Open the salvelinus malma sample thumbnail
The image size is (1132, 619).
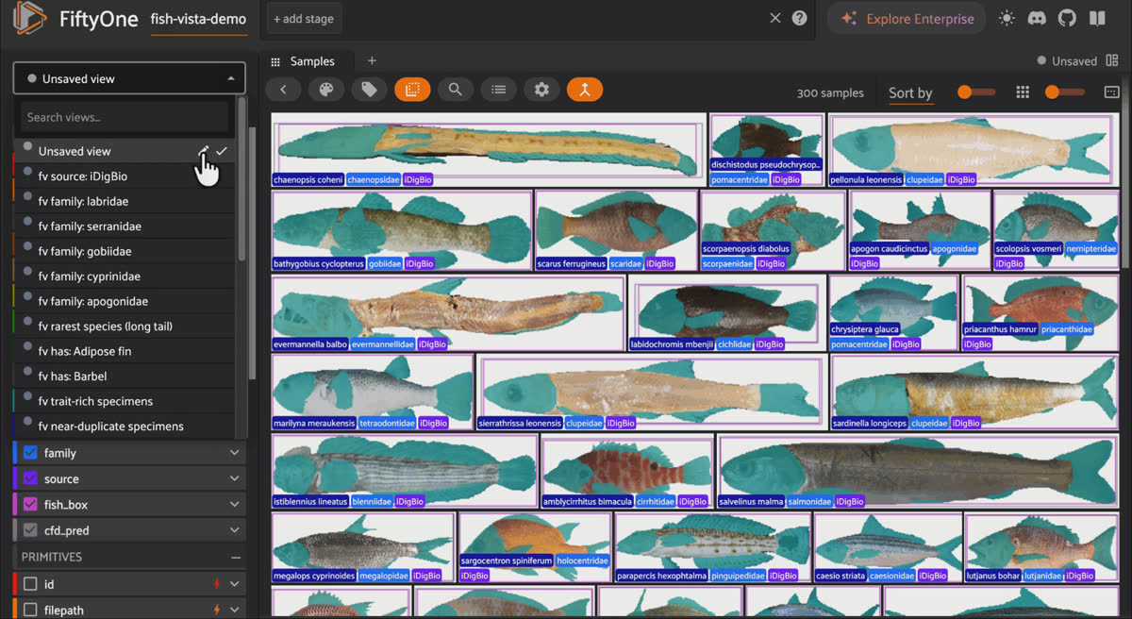coord(918,471)
